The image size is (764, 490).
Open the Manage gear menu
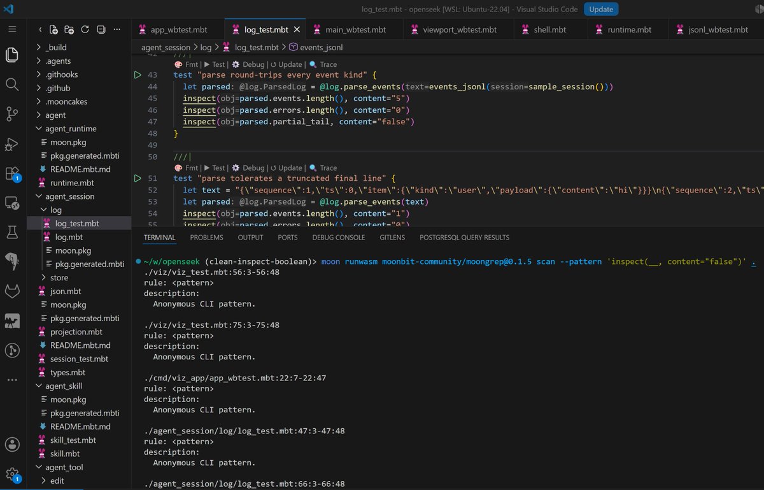pyautogui.click(x=11, y=474)
